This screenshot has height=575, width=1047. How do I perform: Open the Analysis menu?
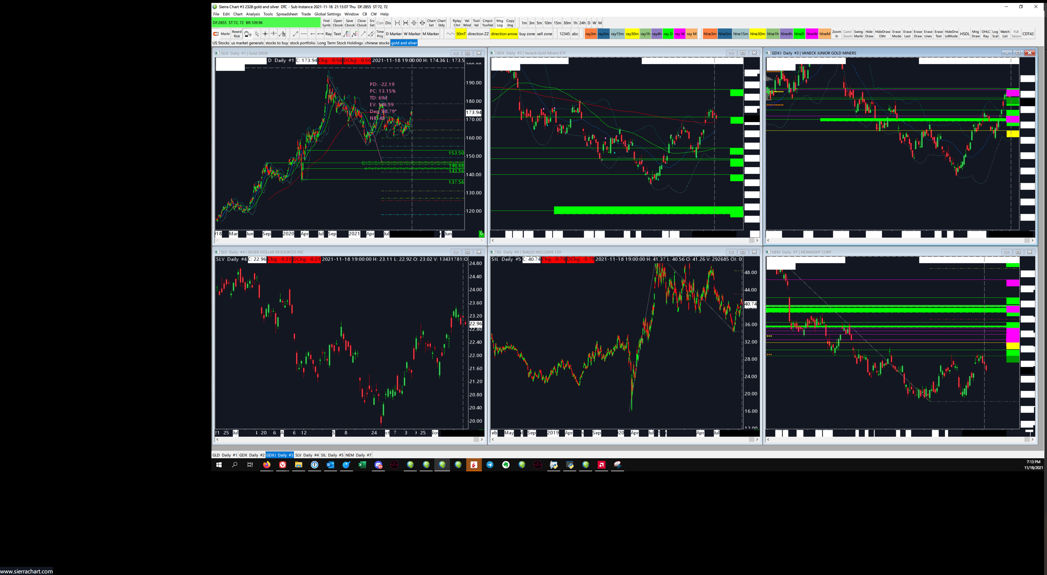coord(252,14)
